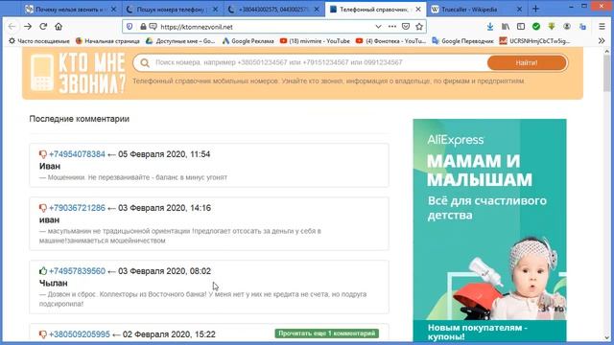Click the magnifier icon in search field

click(x=145, y=63)
